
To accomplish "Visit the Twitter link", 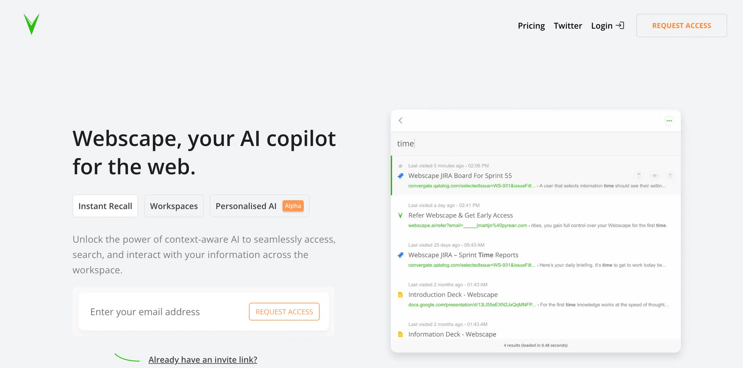I will [568, 26].
